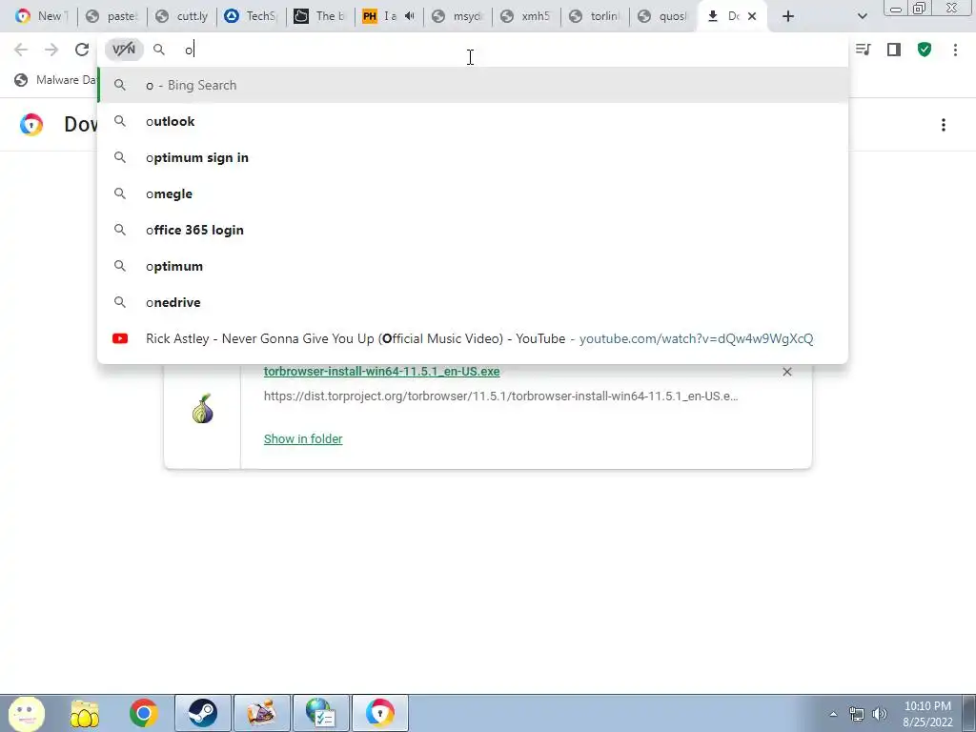Open Steam from the taskbar
Screen dimensions: 976x732
coord(202,713)
